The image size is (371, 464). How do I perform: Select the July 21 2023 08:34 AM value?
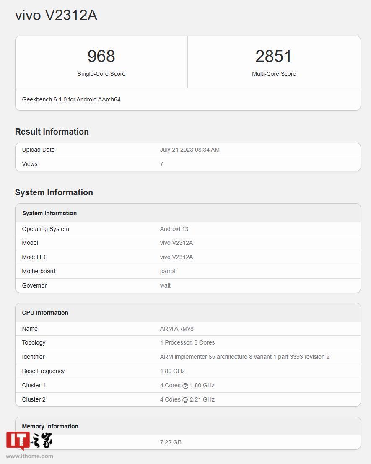tap(189, 150)
